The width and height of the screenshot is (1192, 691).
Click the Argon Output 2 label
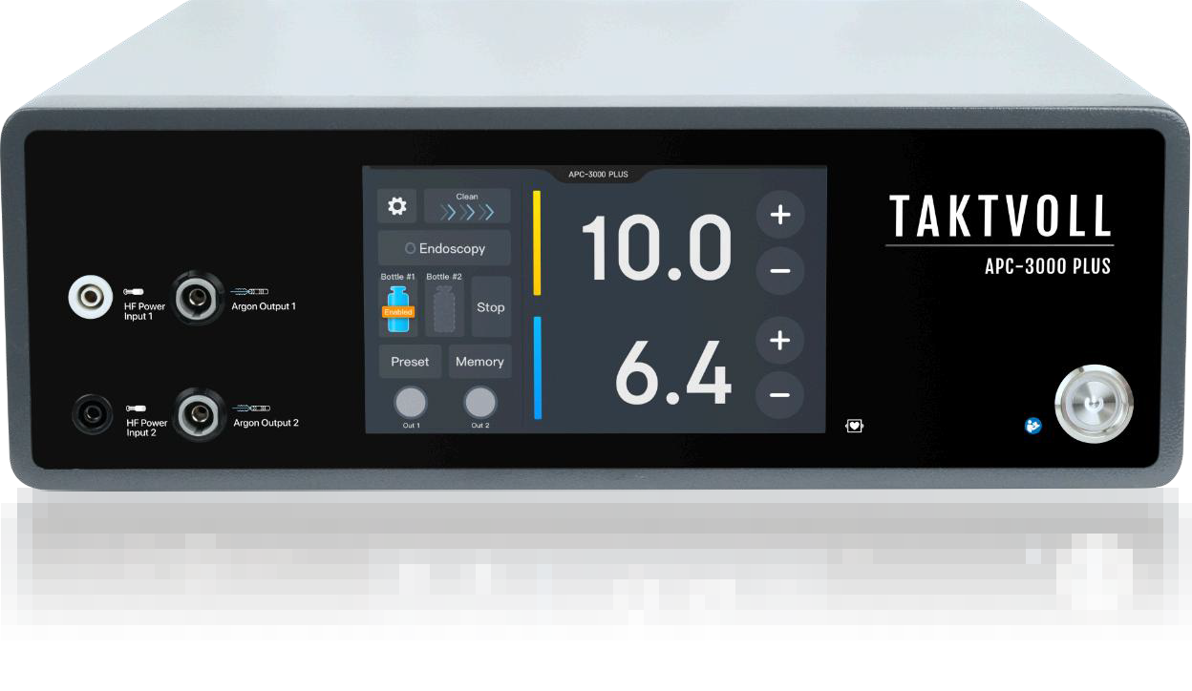pyautogui.click(x=266, y=423)
